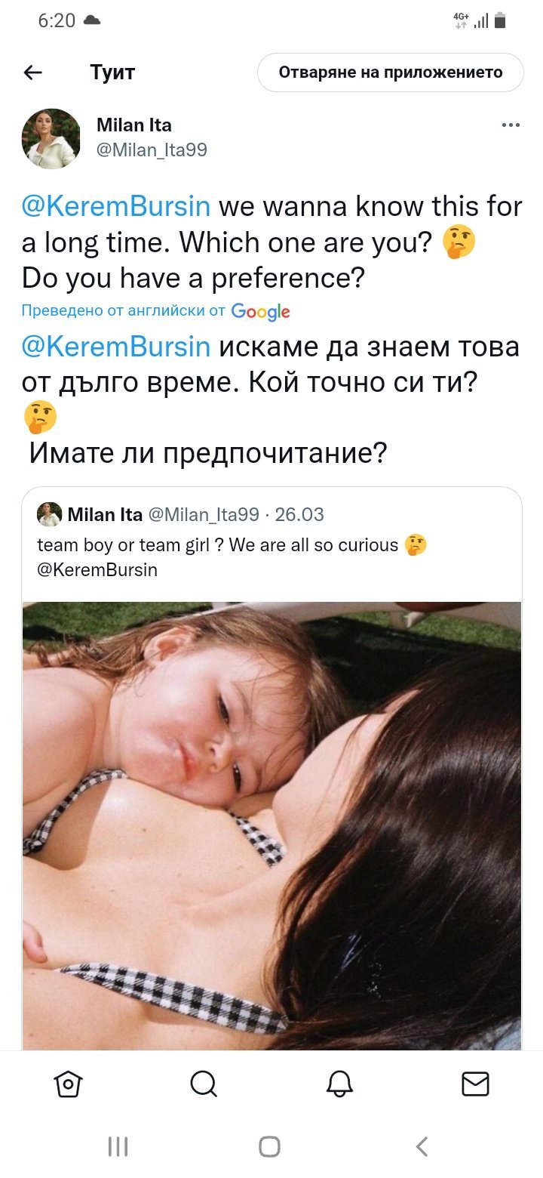Open the quoted tweet photo
This screenshot has height=1178, width=543.
pyautogui.click(x=271, y=825)
